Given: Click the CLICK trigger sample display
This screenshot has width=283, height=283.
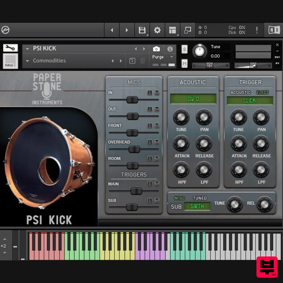Looking at the screenshot, I should 250,100.
